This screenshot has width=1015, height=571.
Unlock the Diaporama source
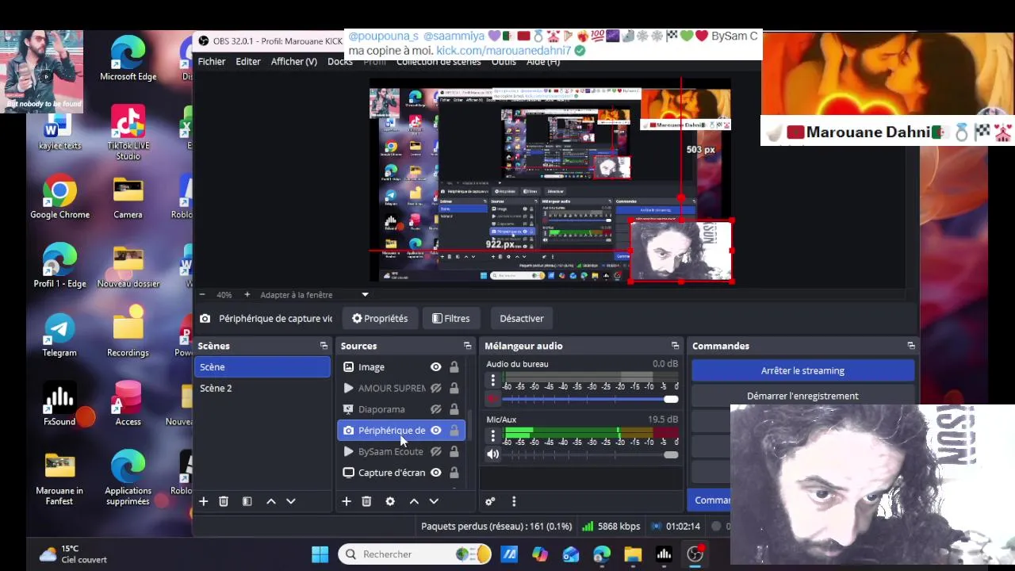[x=454, y=409]
